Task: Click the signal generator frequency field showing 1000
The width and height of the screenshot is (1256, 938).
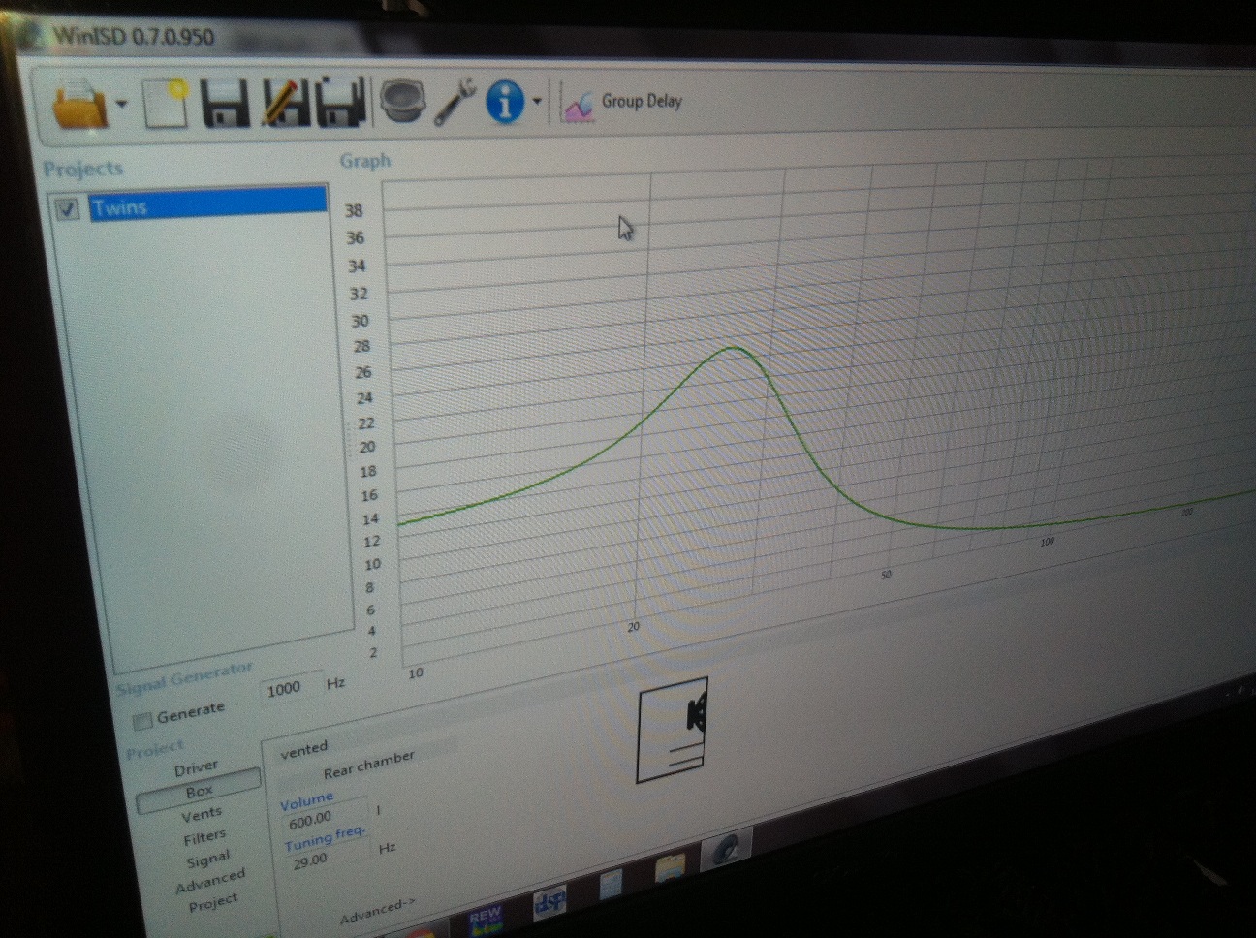Action: click(x=290, y=688)
